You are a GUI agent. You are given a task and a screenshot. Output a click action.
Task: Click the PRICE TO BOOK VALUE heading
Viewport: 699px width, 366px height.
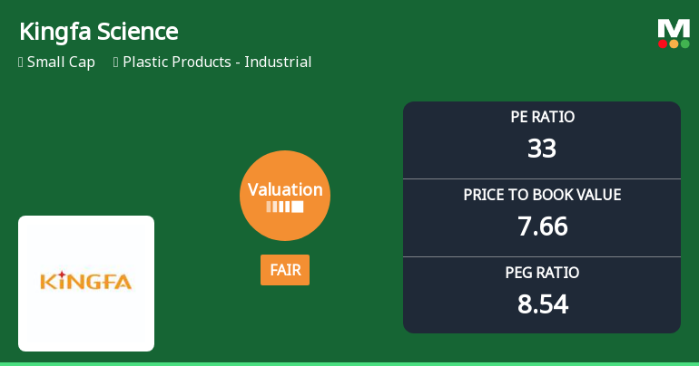click(542, 195)
